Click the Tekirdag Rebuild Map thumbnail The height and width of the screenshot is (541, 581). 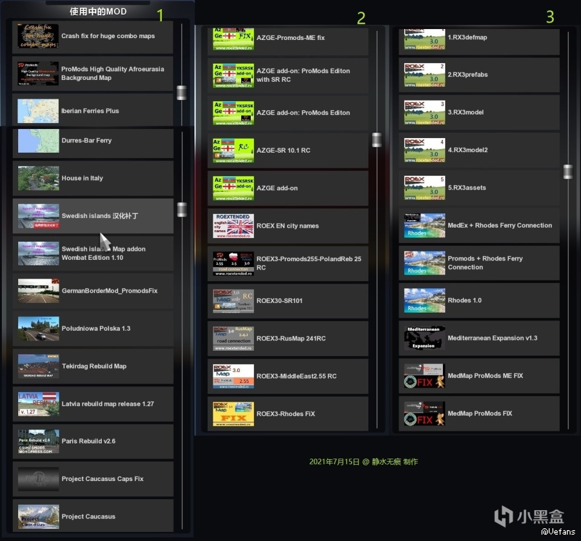click(x=39, y=366)
